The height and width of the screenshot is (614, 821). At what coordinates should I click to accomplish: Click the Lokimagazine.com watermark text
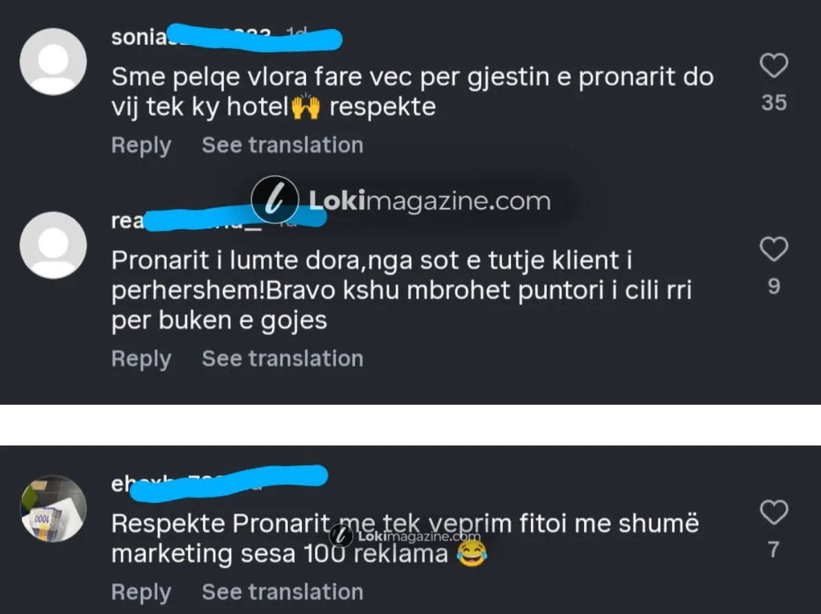click(x=429, y=201)
